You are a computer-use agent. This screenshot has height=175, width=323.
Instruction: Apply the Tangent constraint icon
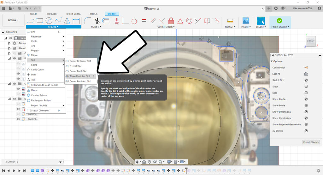click(134, 21)
